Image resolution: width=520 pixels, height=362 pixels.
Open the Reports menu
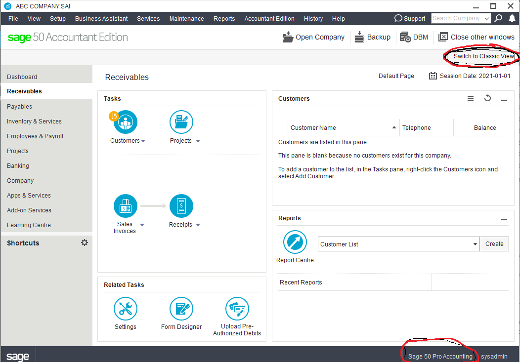(224, 19)
